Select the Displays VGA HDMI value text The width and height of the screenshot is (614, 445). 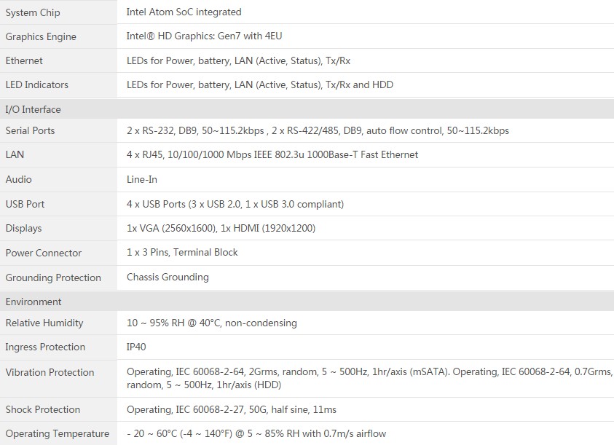pos(221,228)
